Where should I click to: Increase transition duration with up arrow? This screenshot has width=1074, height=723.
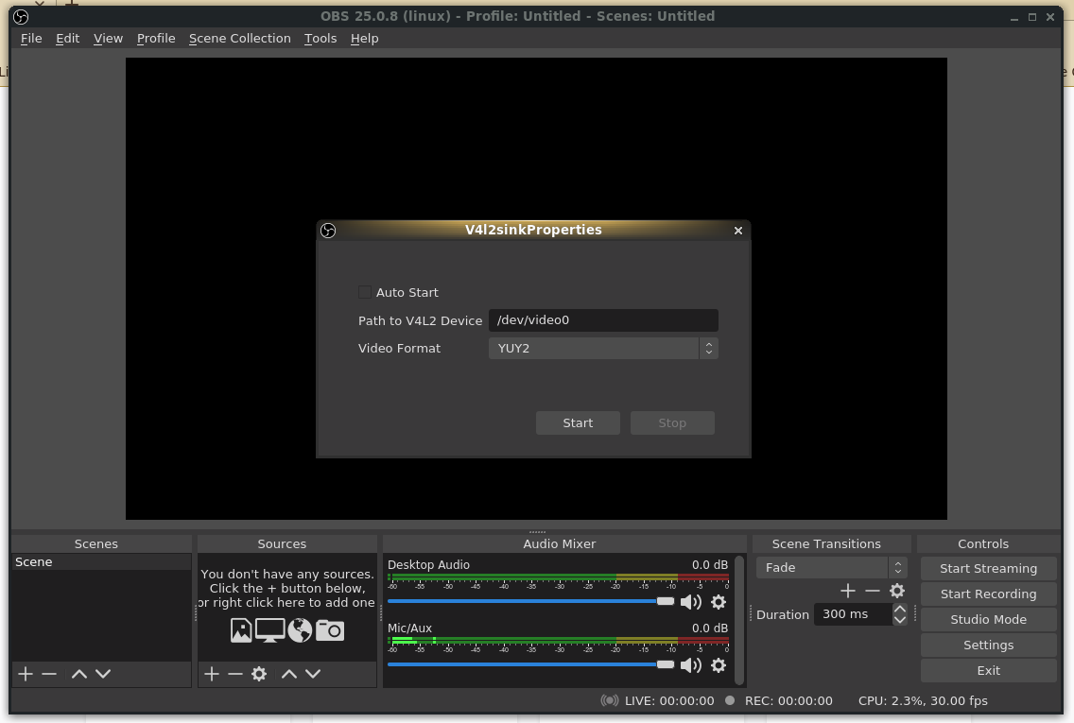pos(900,610)
